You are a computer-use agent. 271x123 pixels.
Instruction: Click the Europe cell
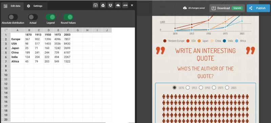pyautogui.click(x=18, y=39)
